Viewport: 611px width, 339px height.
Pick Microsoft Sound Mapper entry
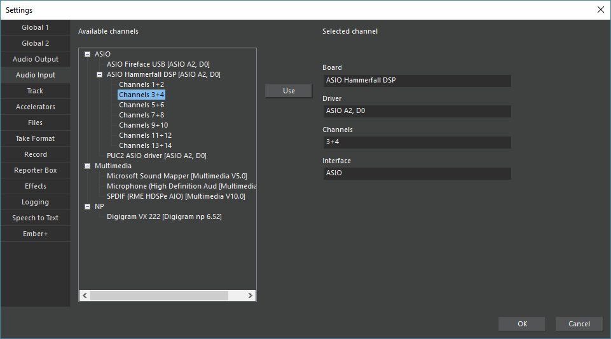click(176, 176)
